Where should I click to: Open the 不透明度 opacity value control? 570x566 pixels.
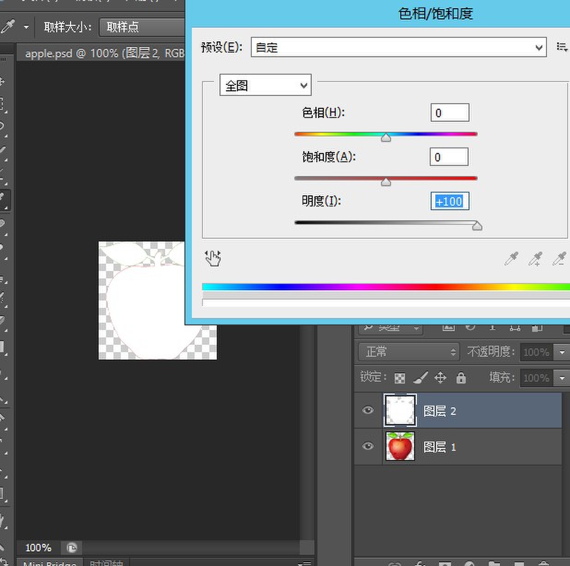pos(545,352)
